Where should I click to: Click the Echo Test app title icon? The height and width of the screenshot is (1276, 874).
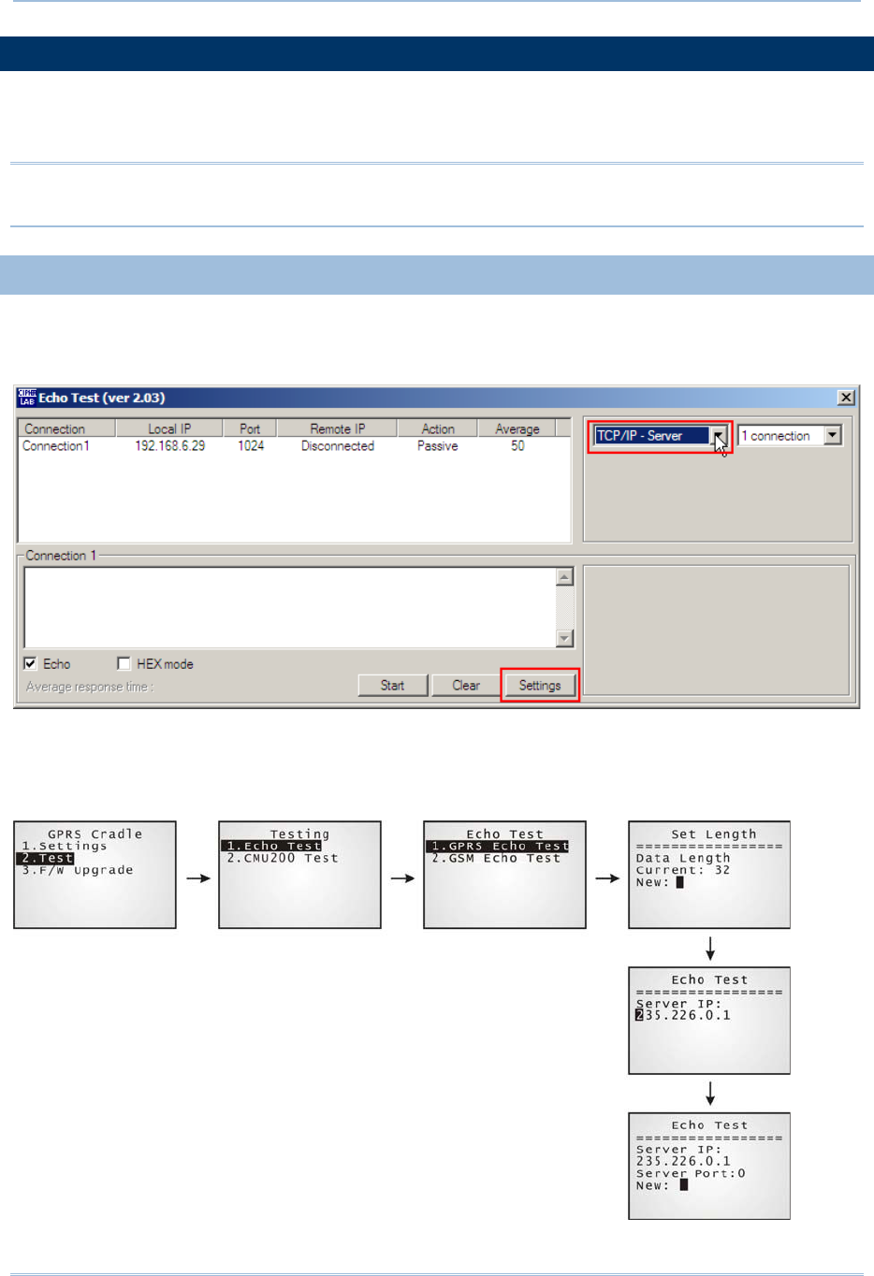pos(26,398)
